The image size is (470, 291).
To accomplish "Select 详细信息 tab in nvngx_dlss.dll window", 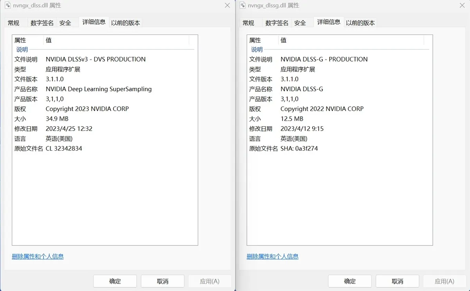I will coord(94,22).
